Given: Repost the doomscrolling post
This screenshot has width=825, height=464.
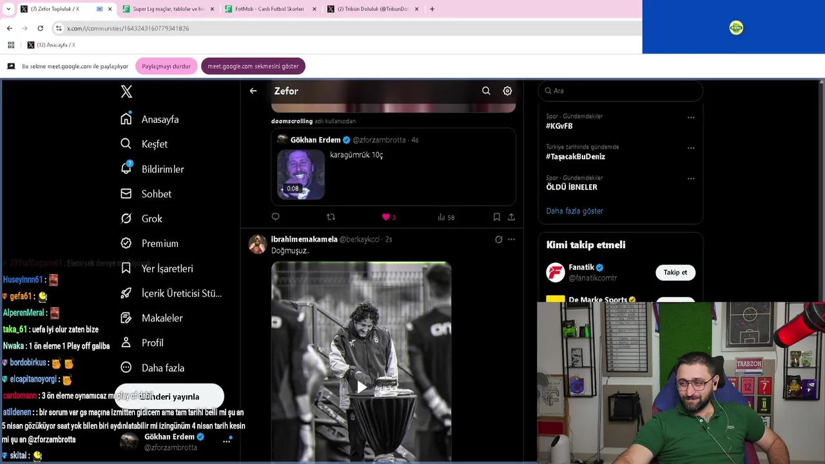Looking at the screenshot, I should [x=331, y=217].
